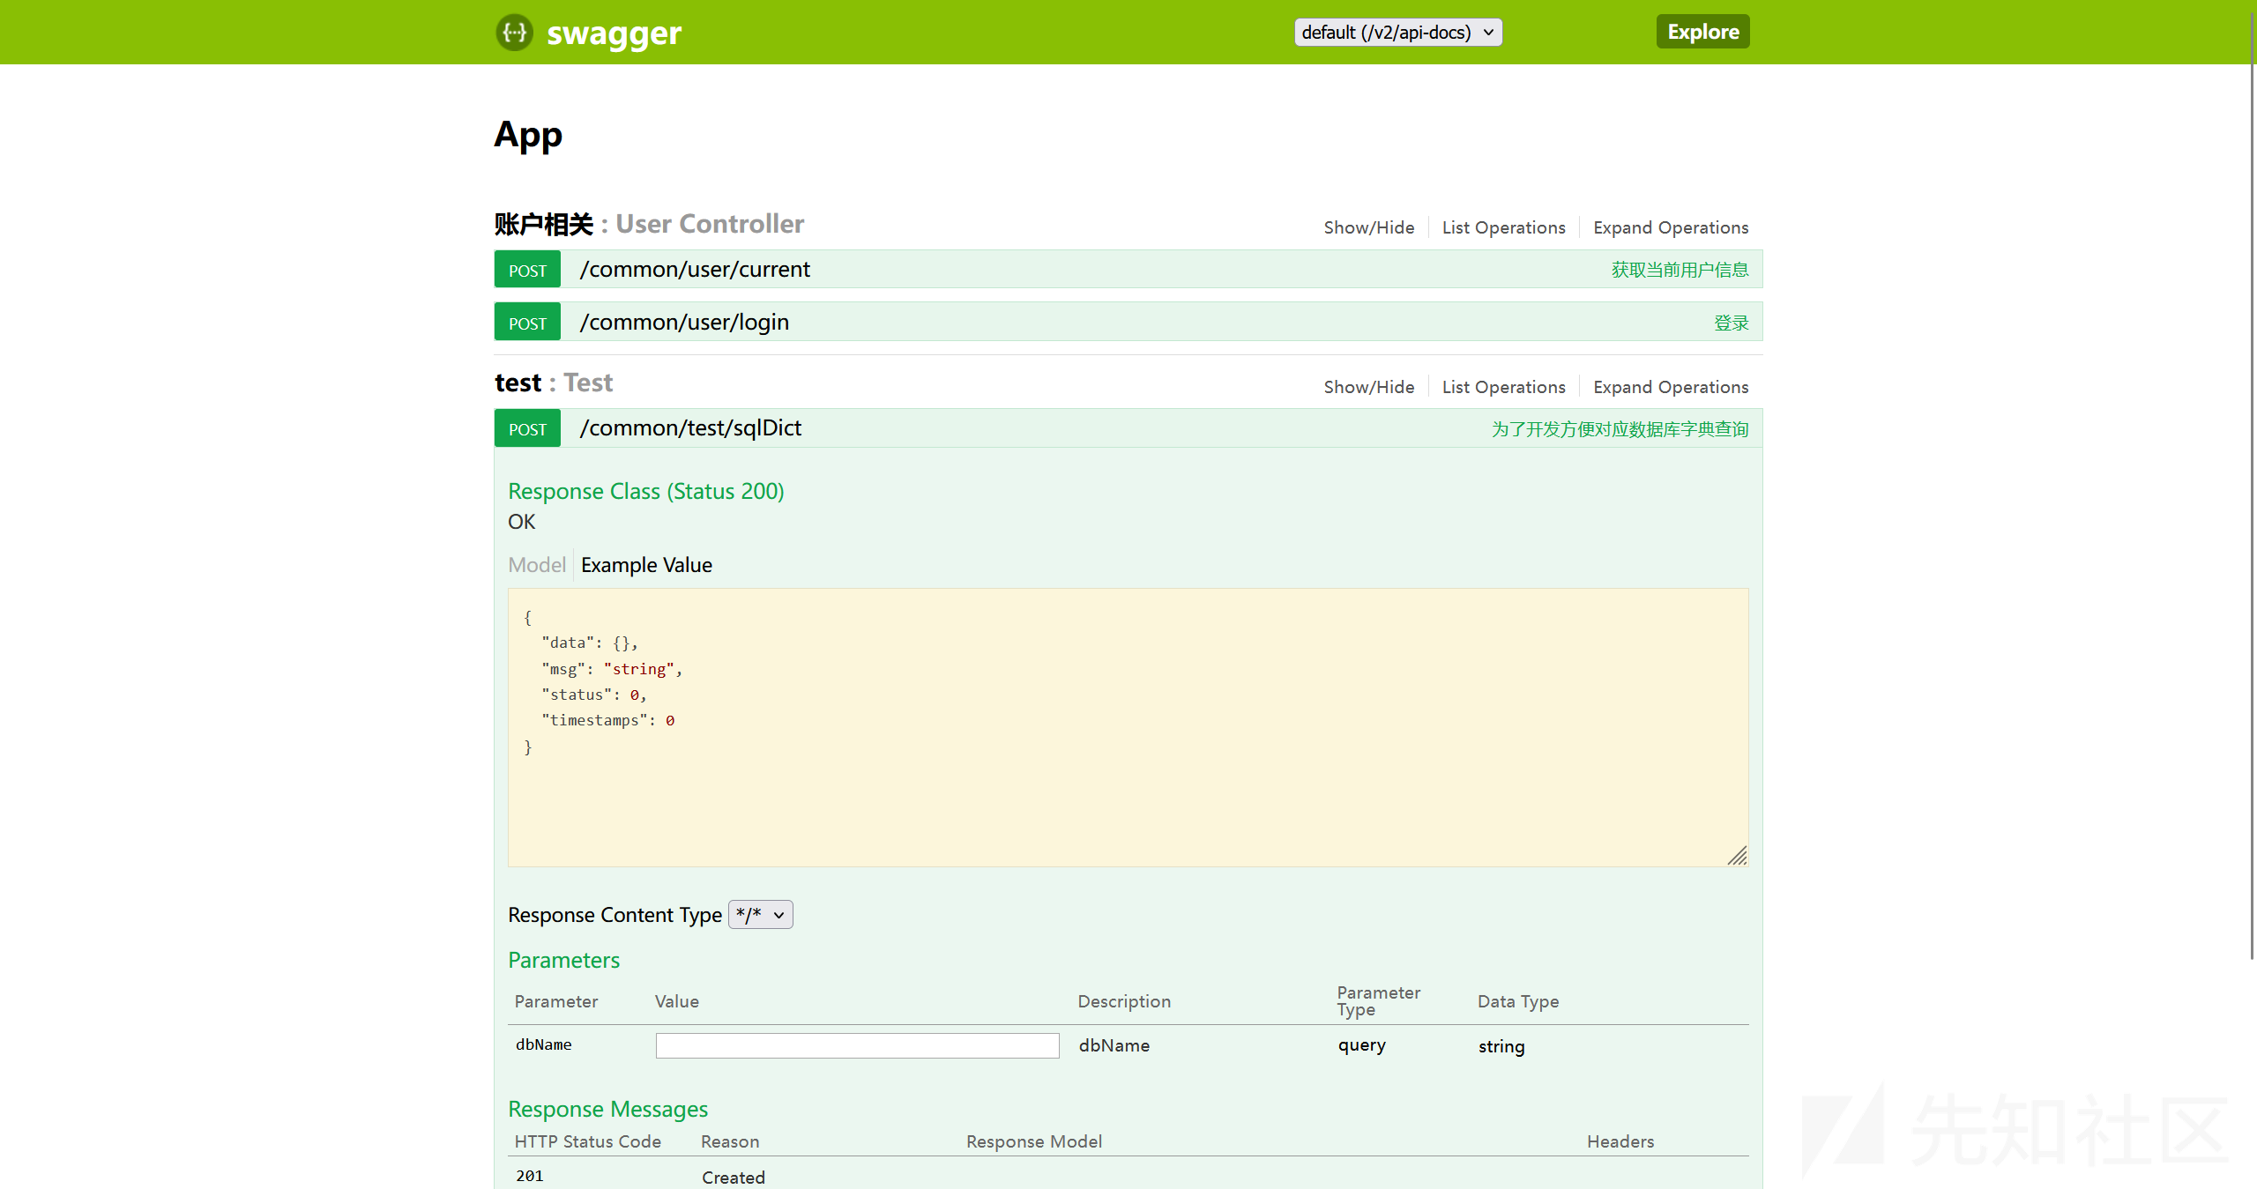
Task: Click the example JSON response box
Action: coord(1128,727)
